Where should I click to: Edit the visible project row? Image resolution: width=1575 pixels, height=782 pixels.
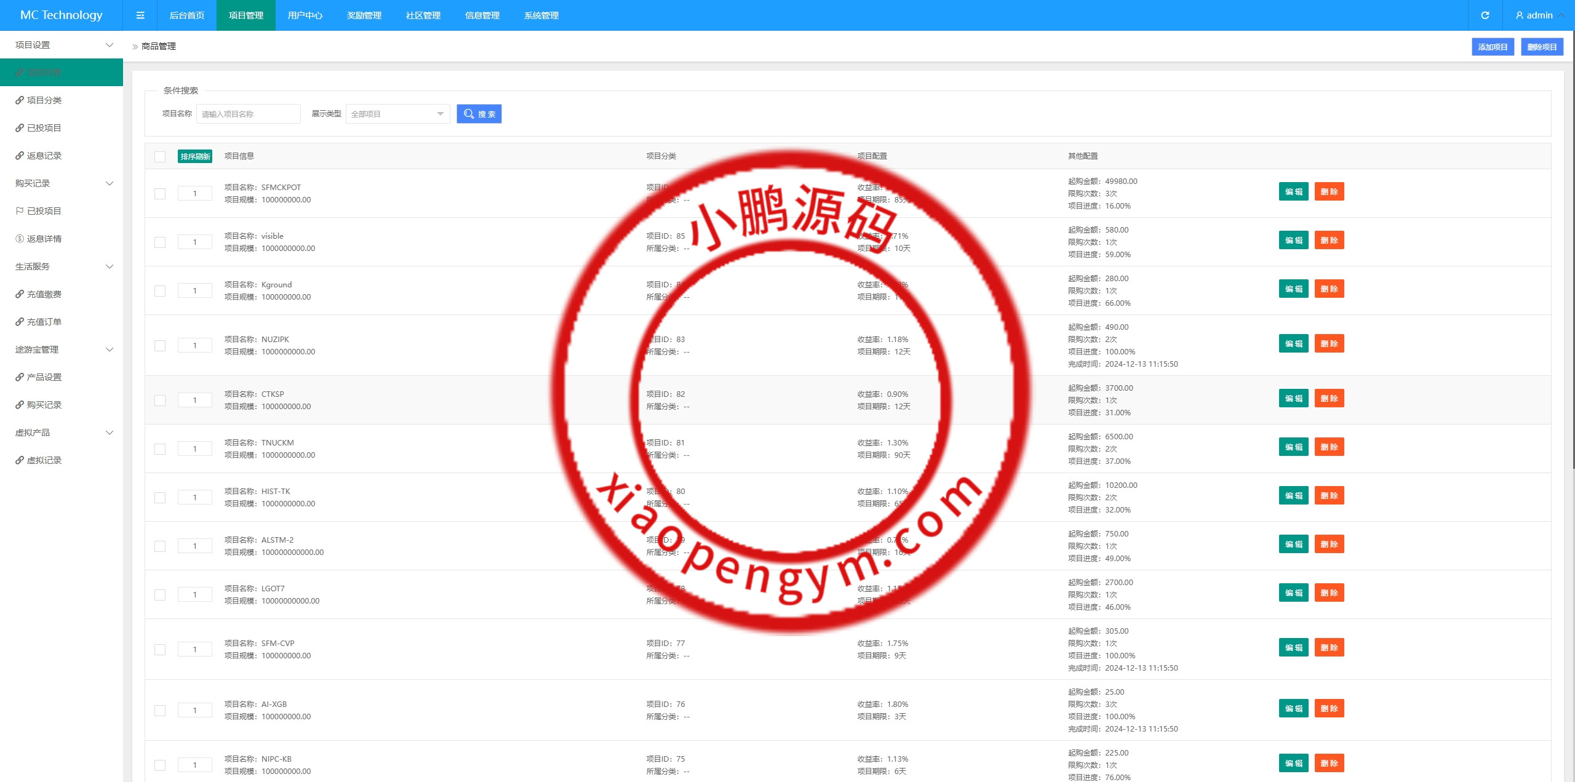[1293, 240]
